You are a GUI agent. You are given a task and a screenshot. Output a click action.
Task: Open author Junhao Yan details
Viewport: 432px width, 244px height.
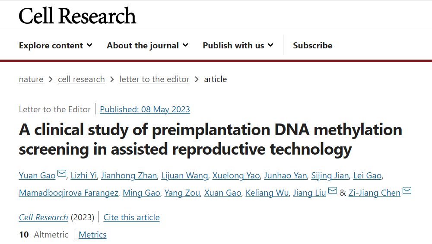[285, 175]
